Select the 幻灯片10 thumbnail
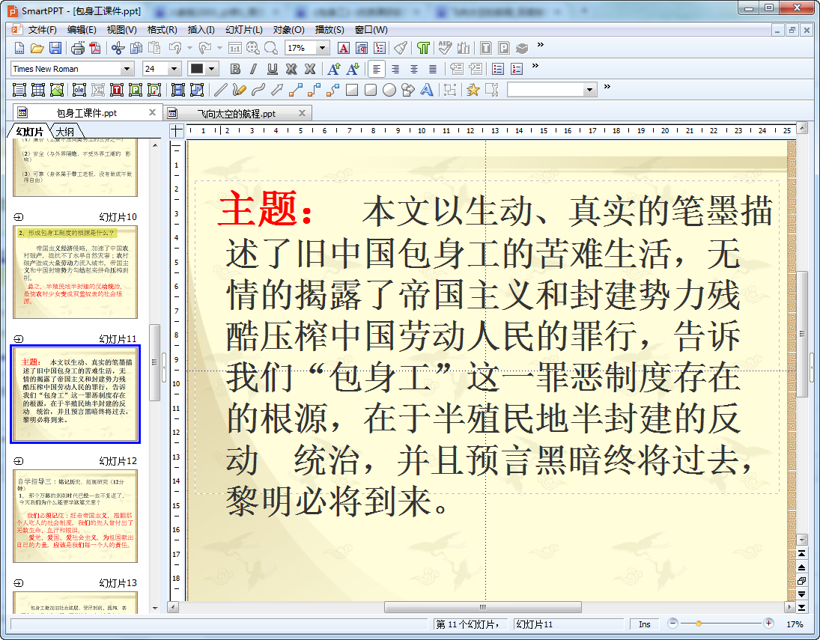Image resolution: width=820 pixels, height=640 pixels. click(76, 272)
